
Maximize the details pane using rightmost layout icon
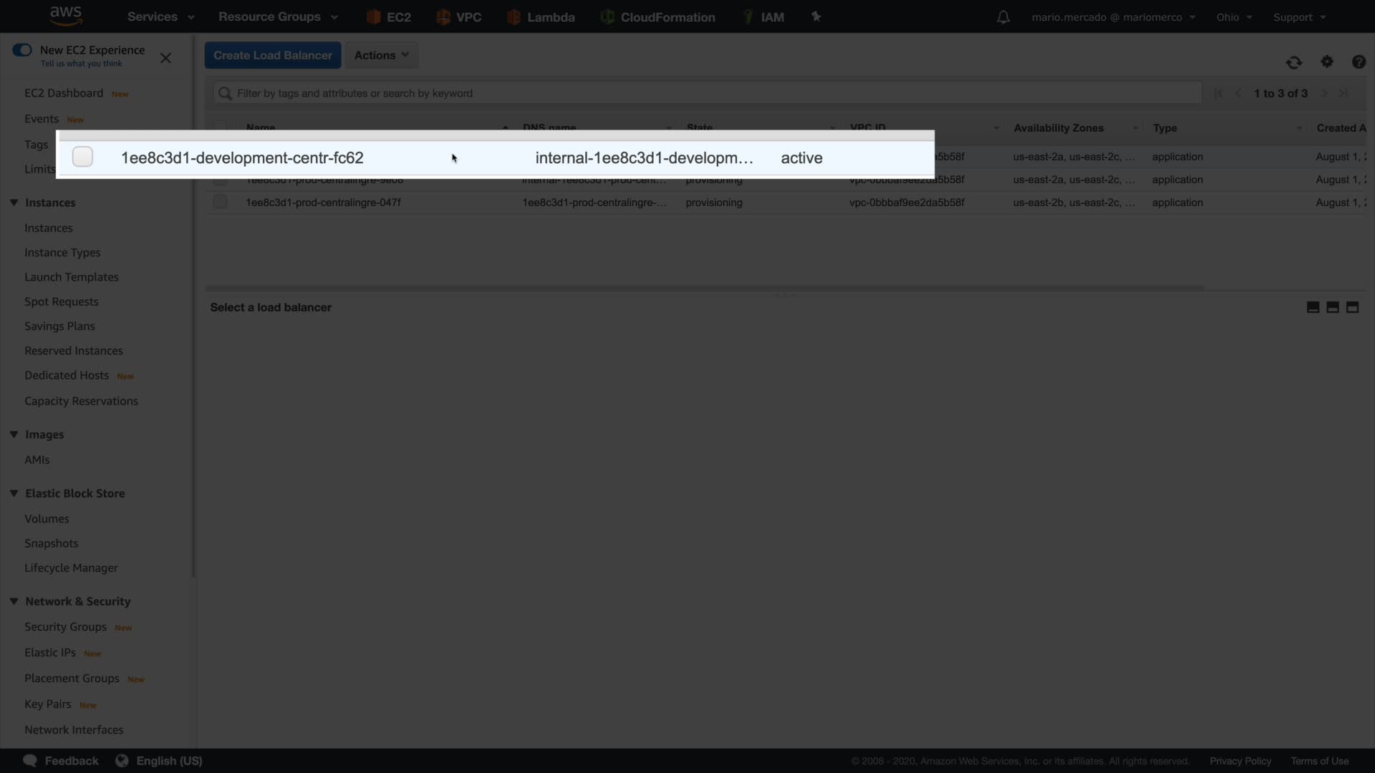pos(1352,307)
